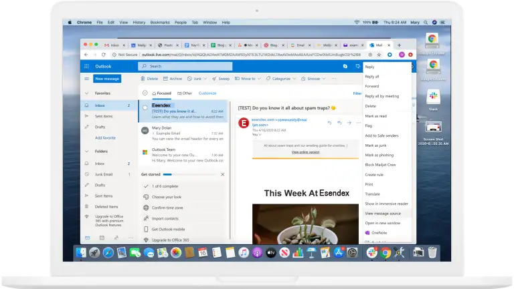
Task: Switch to the Focused inbox tab
Action: (x=161, y=93)
